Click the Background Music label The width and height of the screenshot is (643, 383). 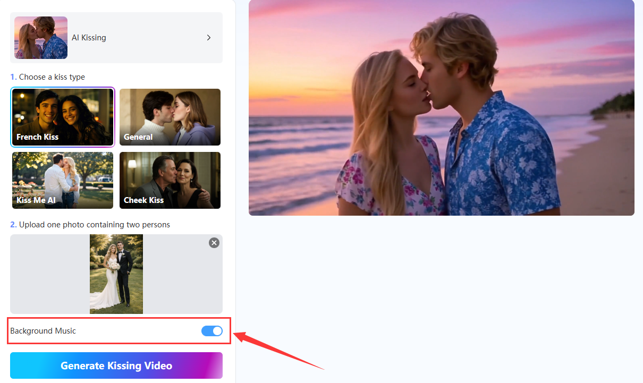(43, 331)
